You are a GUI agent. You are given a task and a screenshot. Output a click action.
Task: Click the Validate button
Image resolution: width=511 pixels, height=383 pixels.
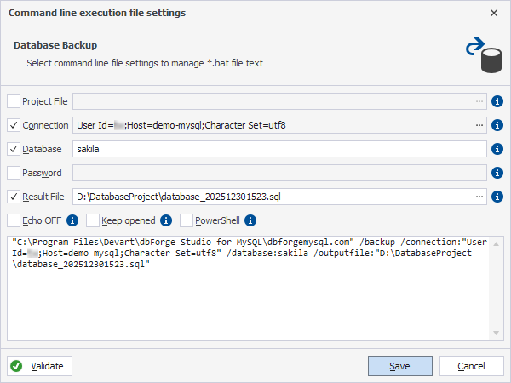click(x=39, y=366)
